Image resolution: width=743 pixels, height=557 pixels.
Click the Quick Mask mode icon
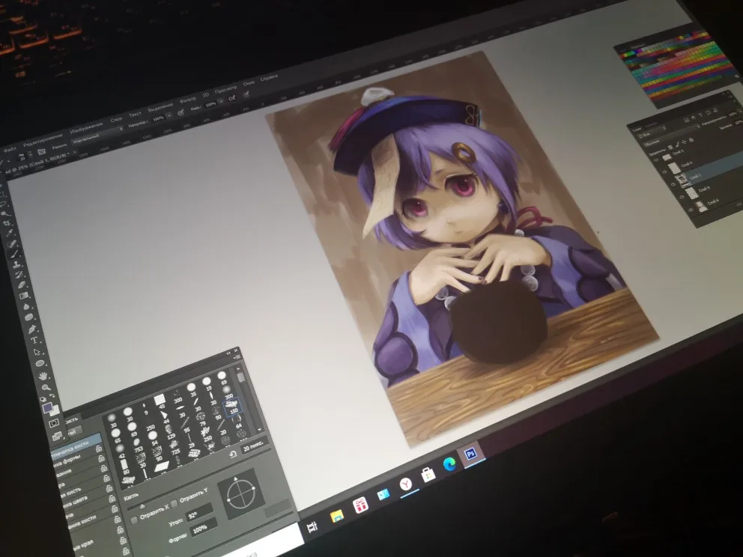pyautogui.click(x=53, y=423)
